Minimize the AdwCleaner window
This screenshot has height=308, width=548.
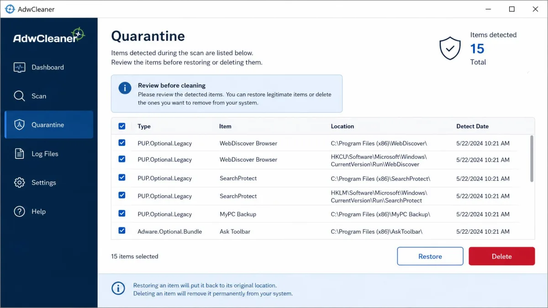tap(489, 9)
